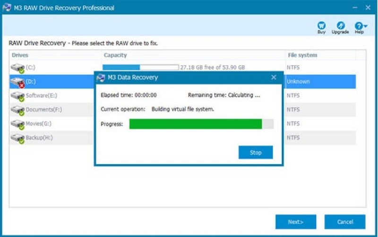The image size is (378, 237).
Task: Click the M3 Data Recovery dialog logo icon
Action: (x=101, y=78)
